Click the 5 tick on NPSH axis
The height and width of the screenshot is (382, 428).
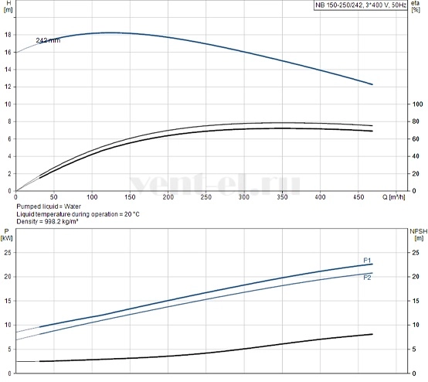pos(414,350)
